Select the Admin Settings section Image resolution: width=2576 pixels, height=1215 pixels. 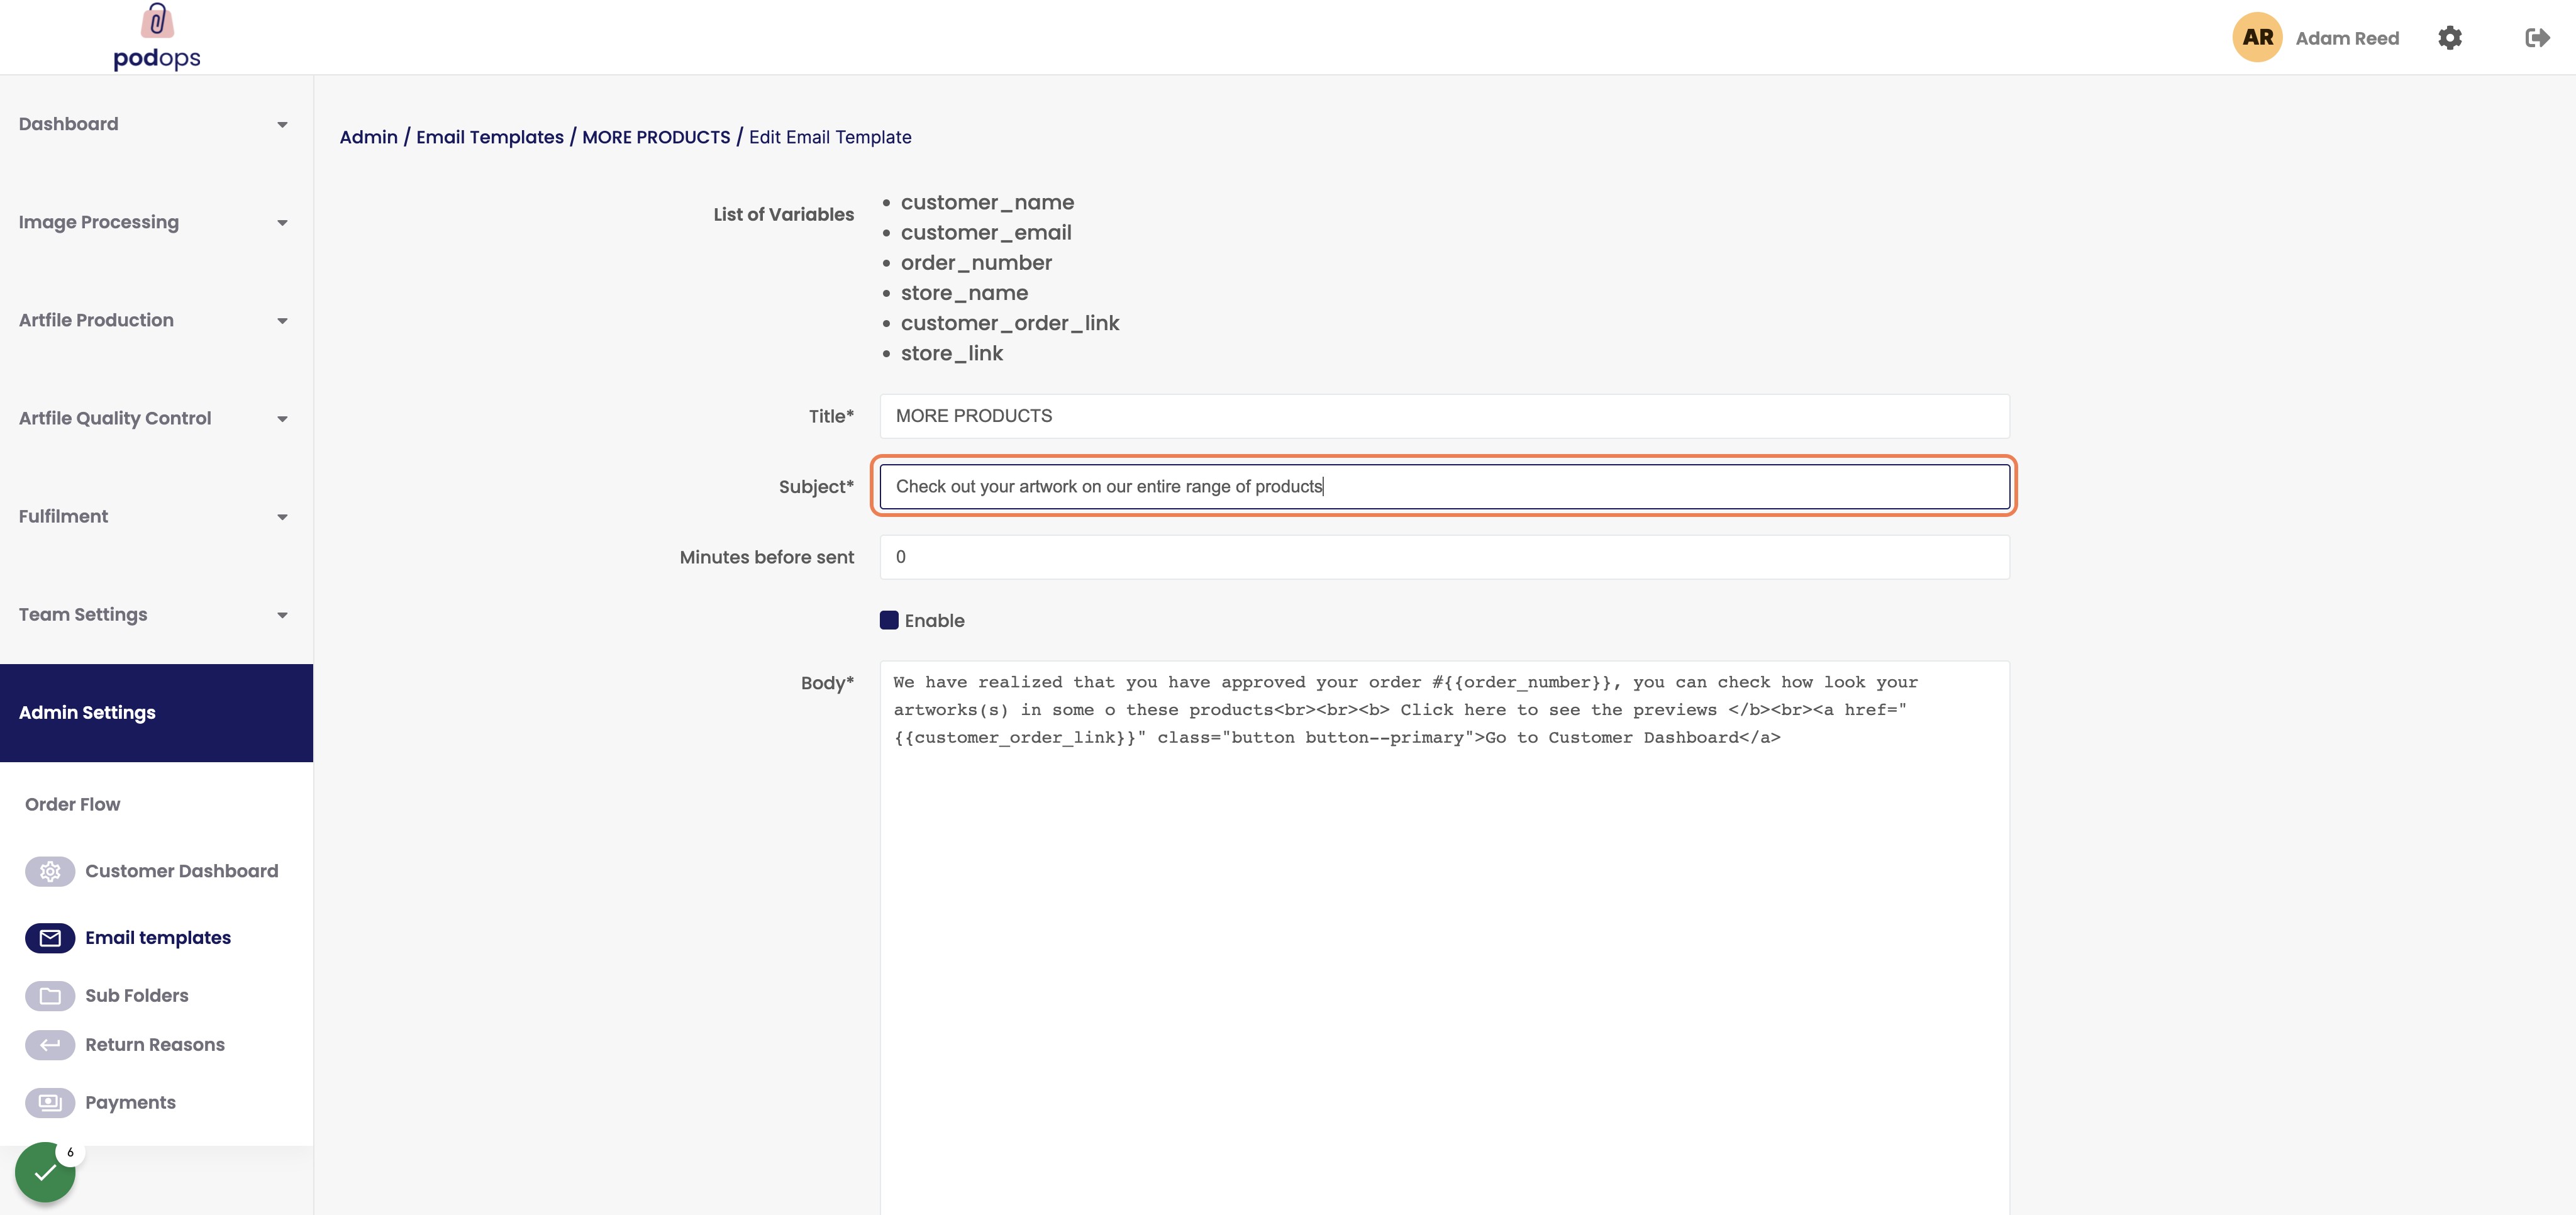[156, 713]
